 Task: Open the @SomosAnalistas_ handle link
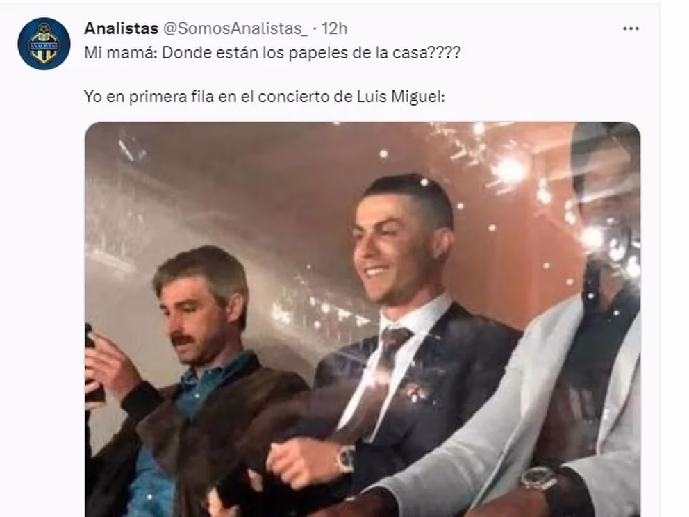[x=235, y=28]
